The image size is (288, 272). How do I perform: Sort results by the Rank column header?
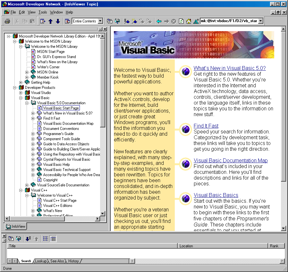tap(276, 246)
